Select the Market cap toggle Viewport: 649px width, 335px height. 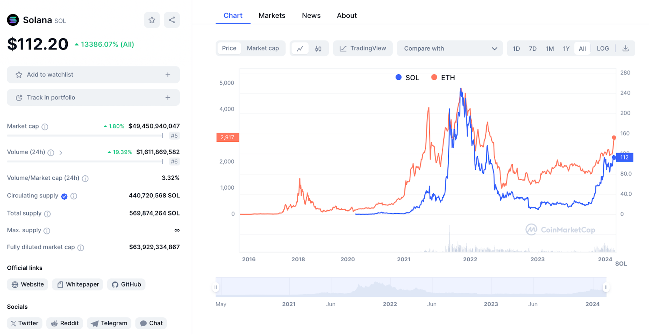point(263,48)
